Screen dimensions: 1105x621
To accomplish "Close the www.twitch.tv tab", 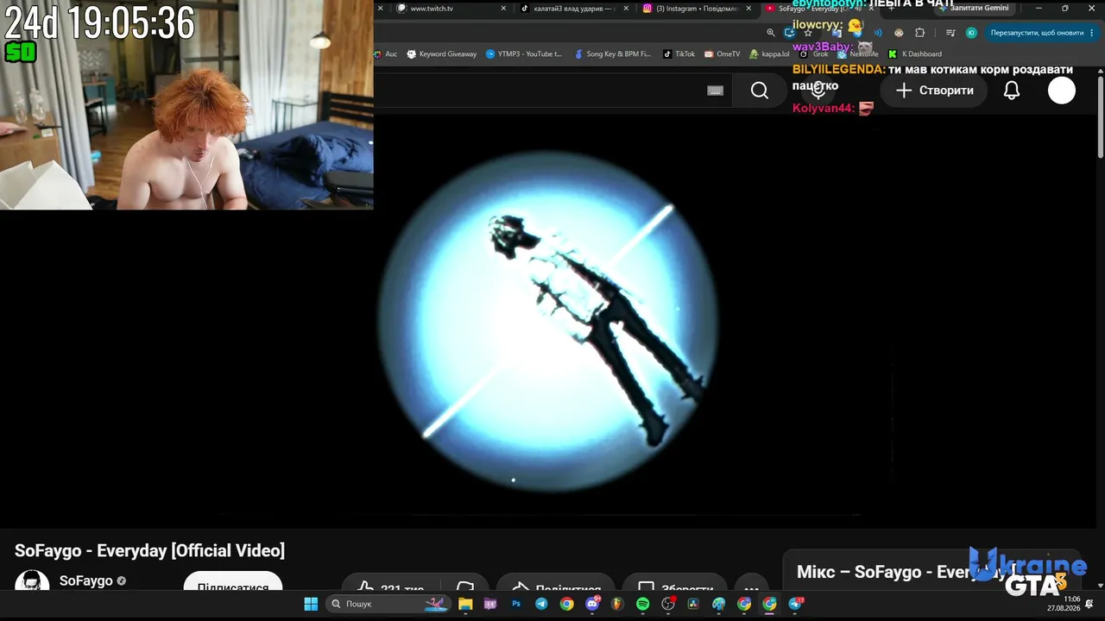I will pos(503,9).
